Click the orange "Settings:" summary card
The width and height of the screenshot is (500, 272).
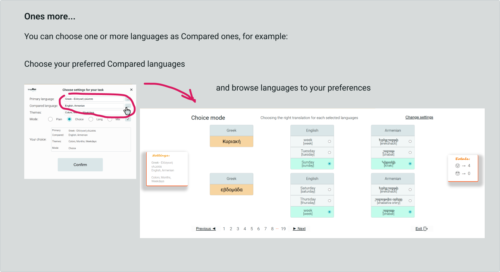[167, 169]
